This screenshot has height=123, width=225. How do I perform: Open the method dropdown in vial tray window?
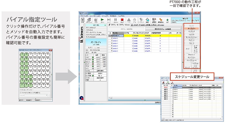point(36,95)
